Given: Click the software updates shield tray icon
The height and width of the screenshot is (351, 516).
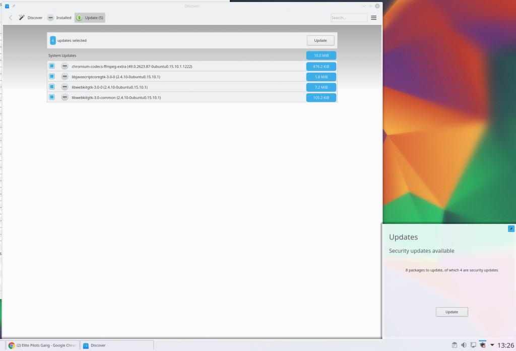Looking at the screenshot, I should [x=483, y=345].
